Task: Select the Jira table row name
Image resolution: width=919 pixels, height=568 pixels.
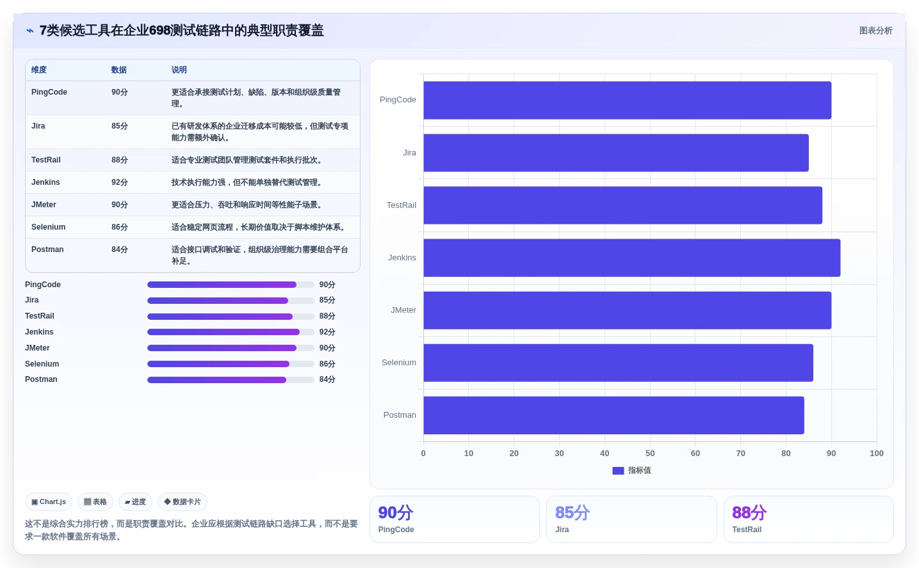Action: tap(38, 126)
